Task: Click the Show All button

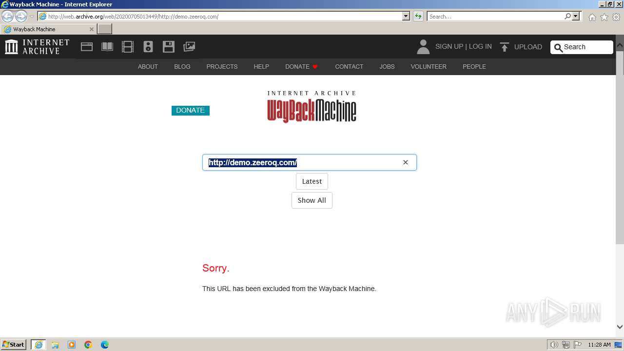Action: pos(312,200)
